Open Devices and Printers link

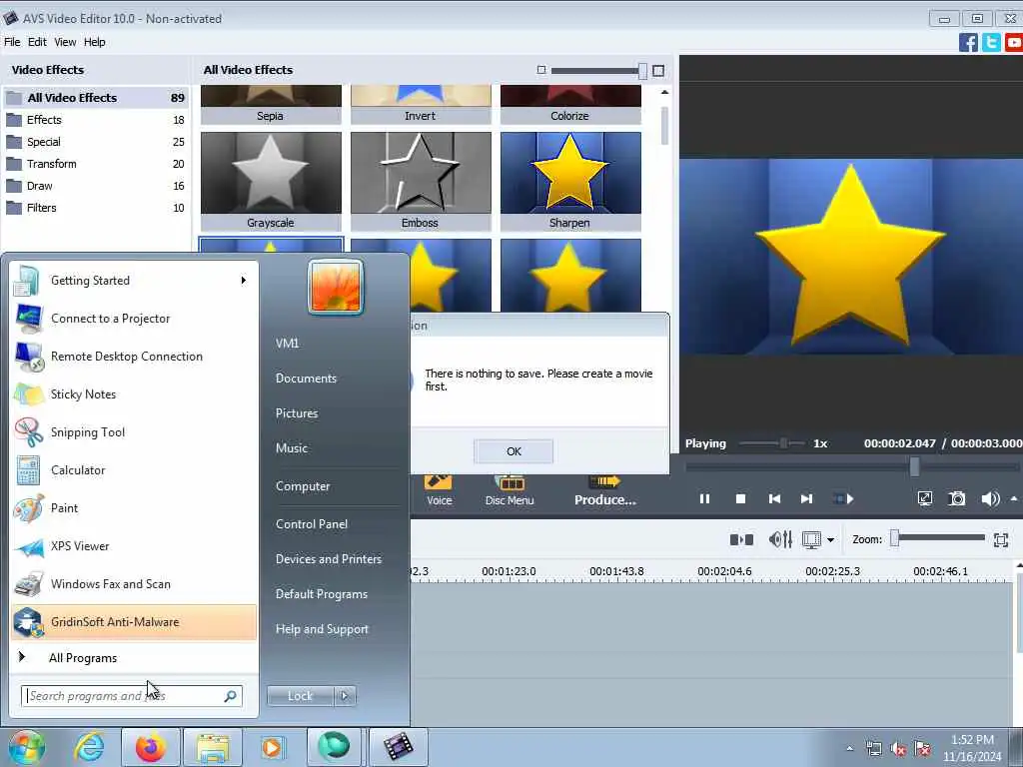tap(328, 559)
